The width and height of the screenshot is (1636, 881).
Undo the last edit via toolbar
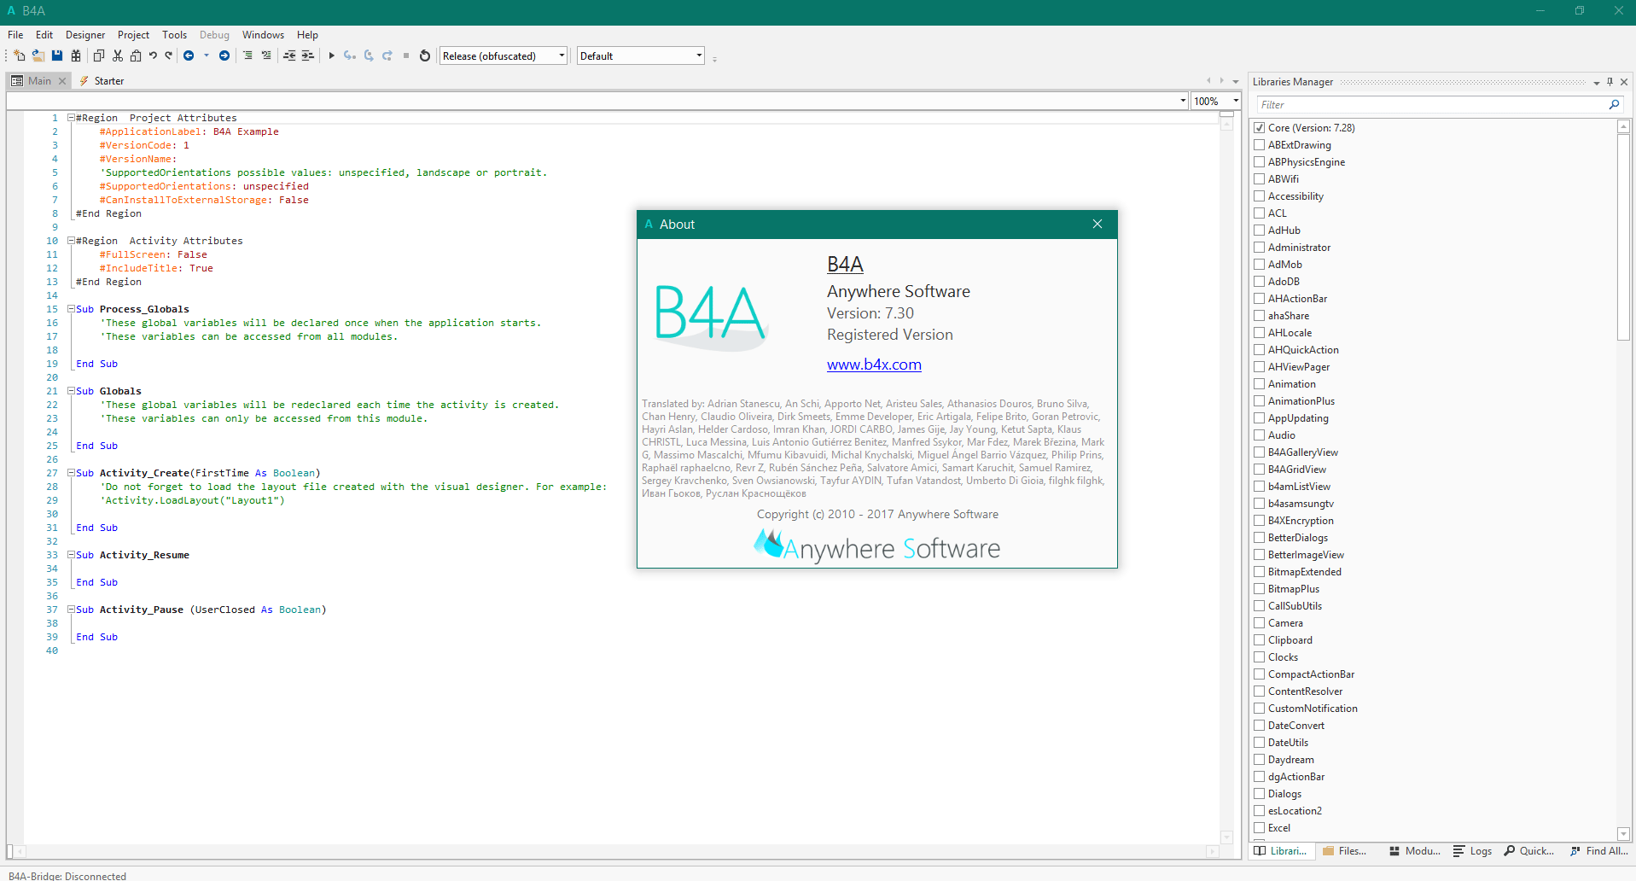pyautogui.click(x=153, y=55)
